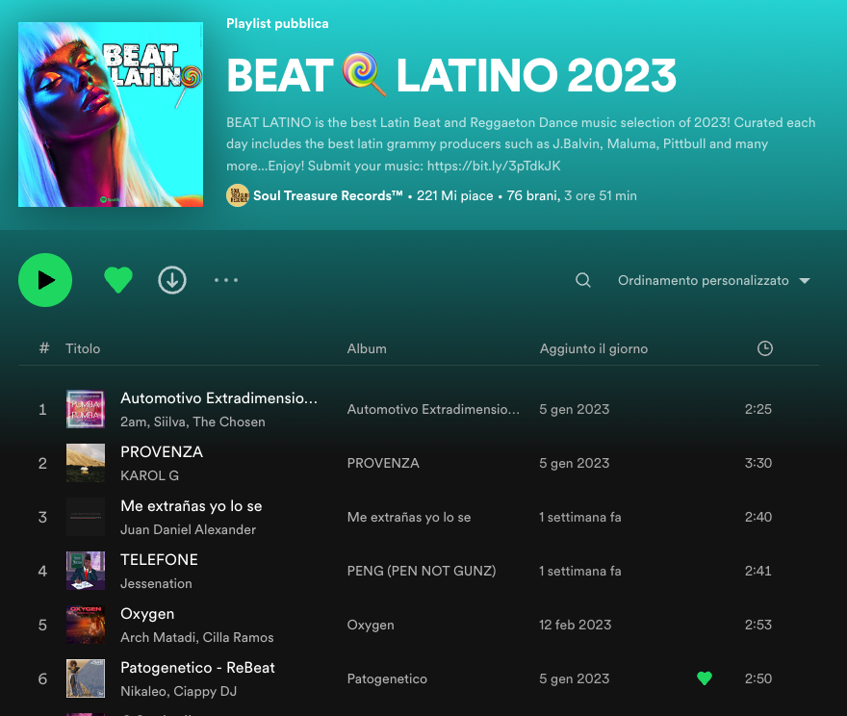The width and height of the screenshot is (847, 716).
Task: Unlike the track Patogenetico - ReBeat
Action: coord(705,678)
